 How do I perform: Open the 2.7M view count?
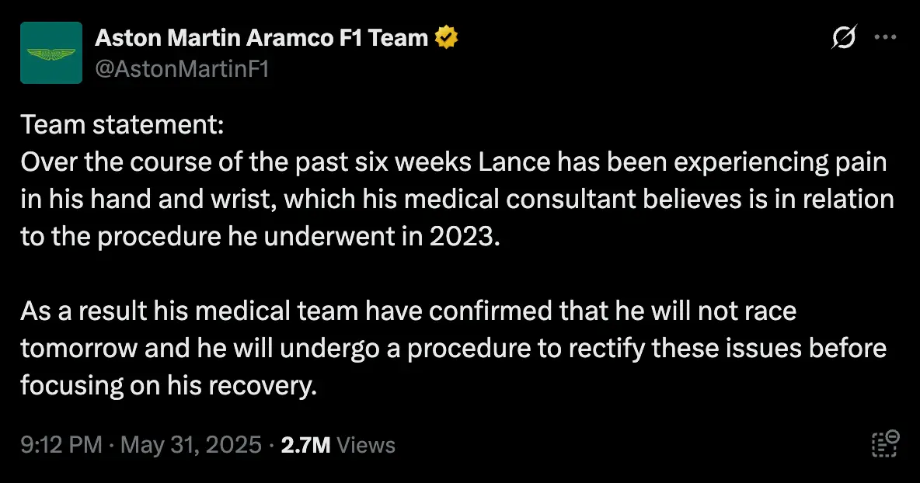(305, 445)
